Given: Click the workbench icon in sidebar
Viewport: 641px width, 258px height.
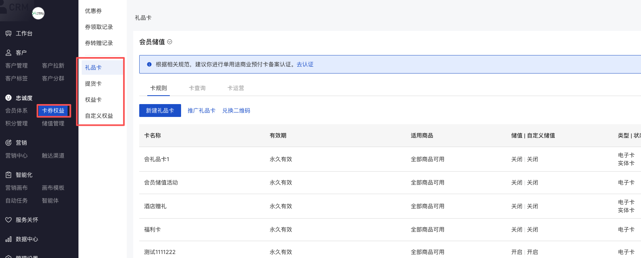Looking at the screenshot, I should (8, 33).
